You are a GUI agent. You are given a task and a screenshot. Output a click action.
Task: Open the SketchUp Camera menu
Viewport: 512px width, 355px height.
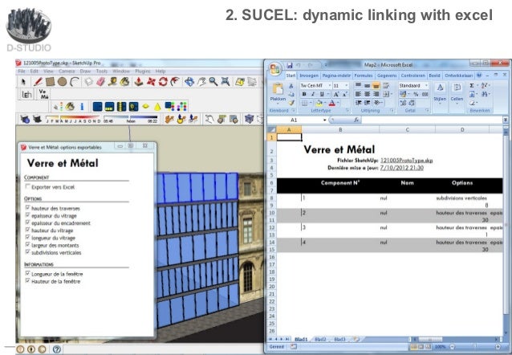pyautogui.click(x=67, y=71)
